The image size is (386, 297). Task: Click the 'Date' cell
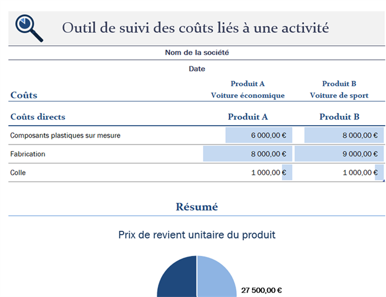coord(197,69)
